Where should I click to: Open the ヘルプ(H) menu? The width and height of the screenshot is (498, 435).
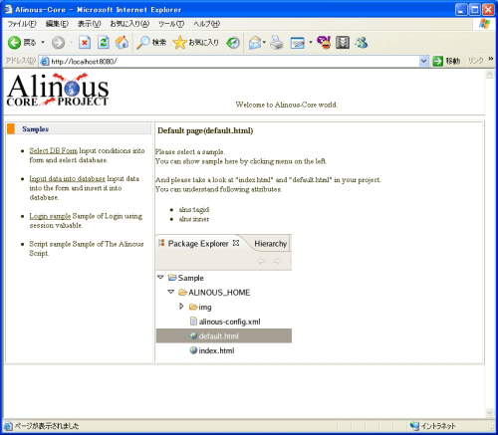point(206,24)
